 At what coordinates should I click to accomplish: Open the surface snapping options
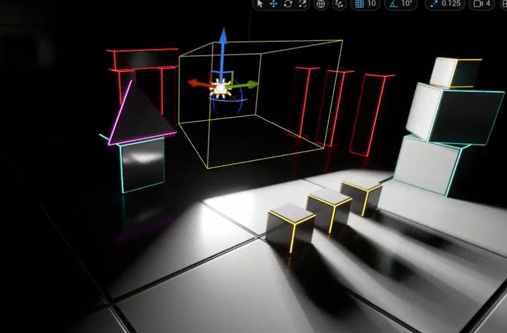pyautogui.click(x=339, y=4)
